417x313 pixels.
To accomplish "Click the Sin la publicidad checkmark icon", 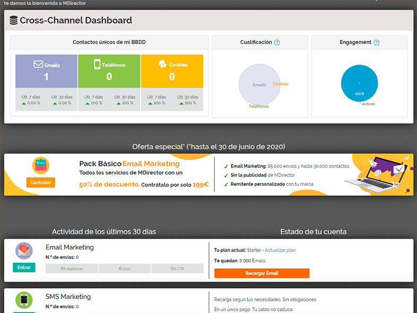I will pyautogui.click(x=226, y=175).
